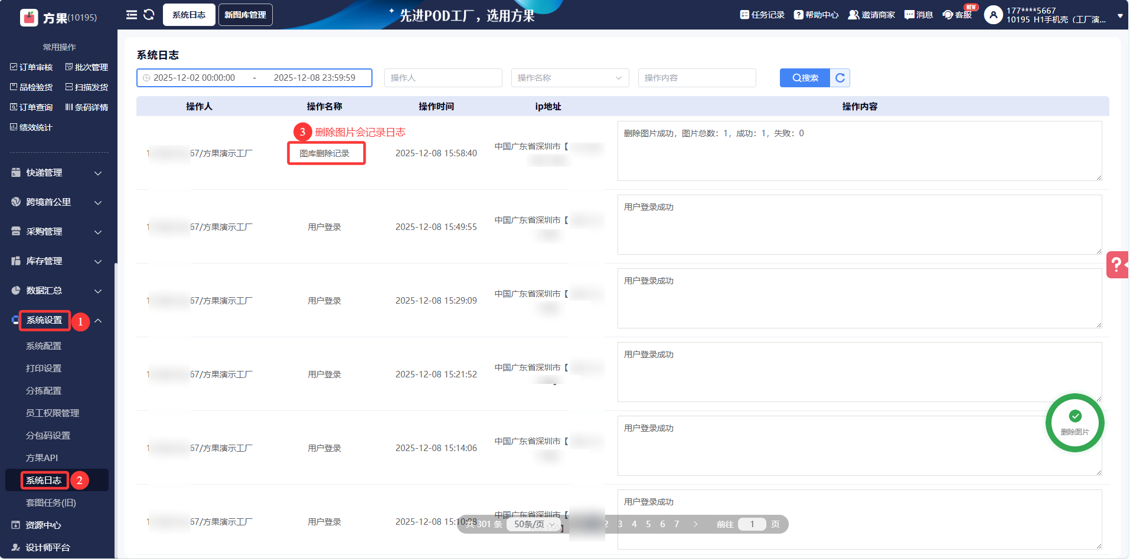Image resolution: width=1130 pixels, height=559 pixels.
Task: Open 套图任务(旧) submenu item
Action: coord(51,503)
